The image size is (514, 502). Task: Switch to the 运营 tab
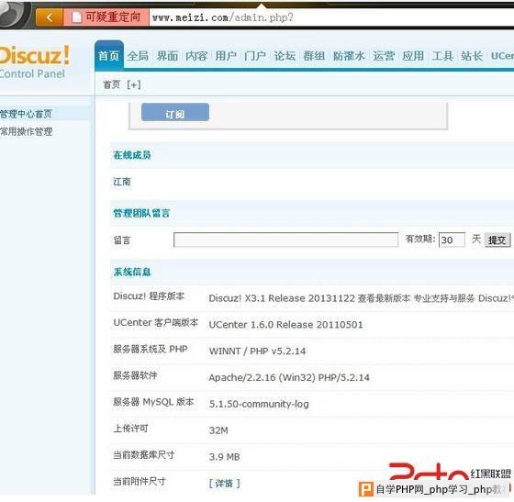384,56
